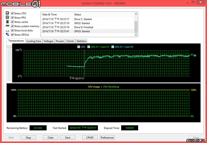Open Preferences

107,137
